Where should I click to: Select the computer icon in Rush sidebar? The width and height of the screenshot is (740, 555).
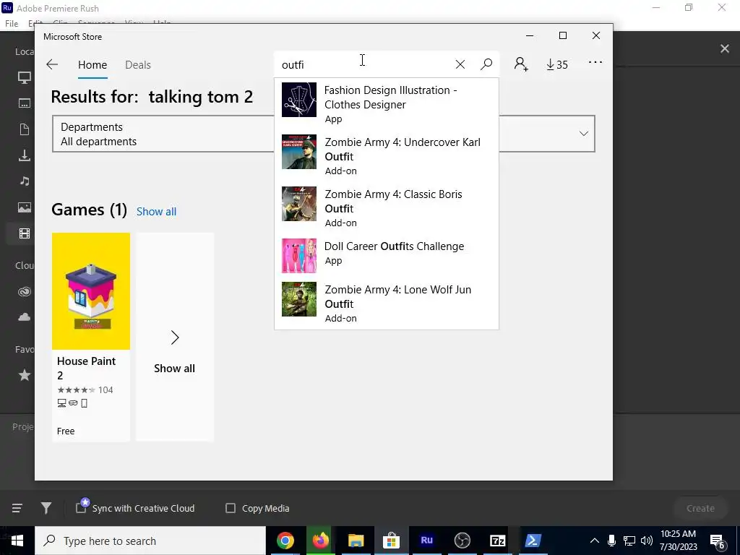pos(25,77)
